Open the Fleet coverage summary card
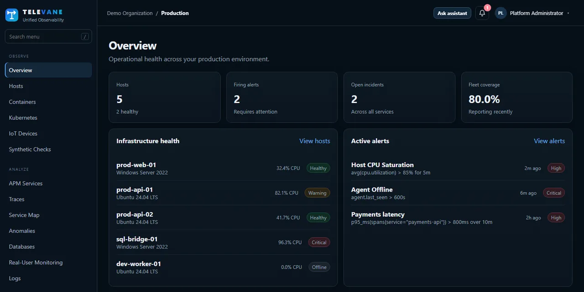584x292 pixels. [x=517, y=97]
